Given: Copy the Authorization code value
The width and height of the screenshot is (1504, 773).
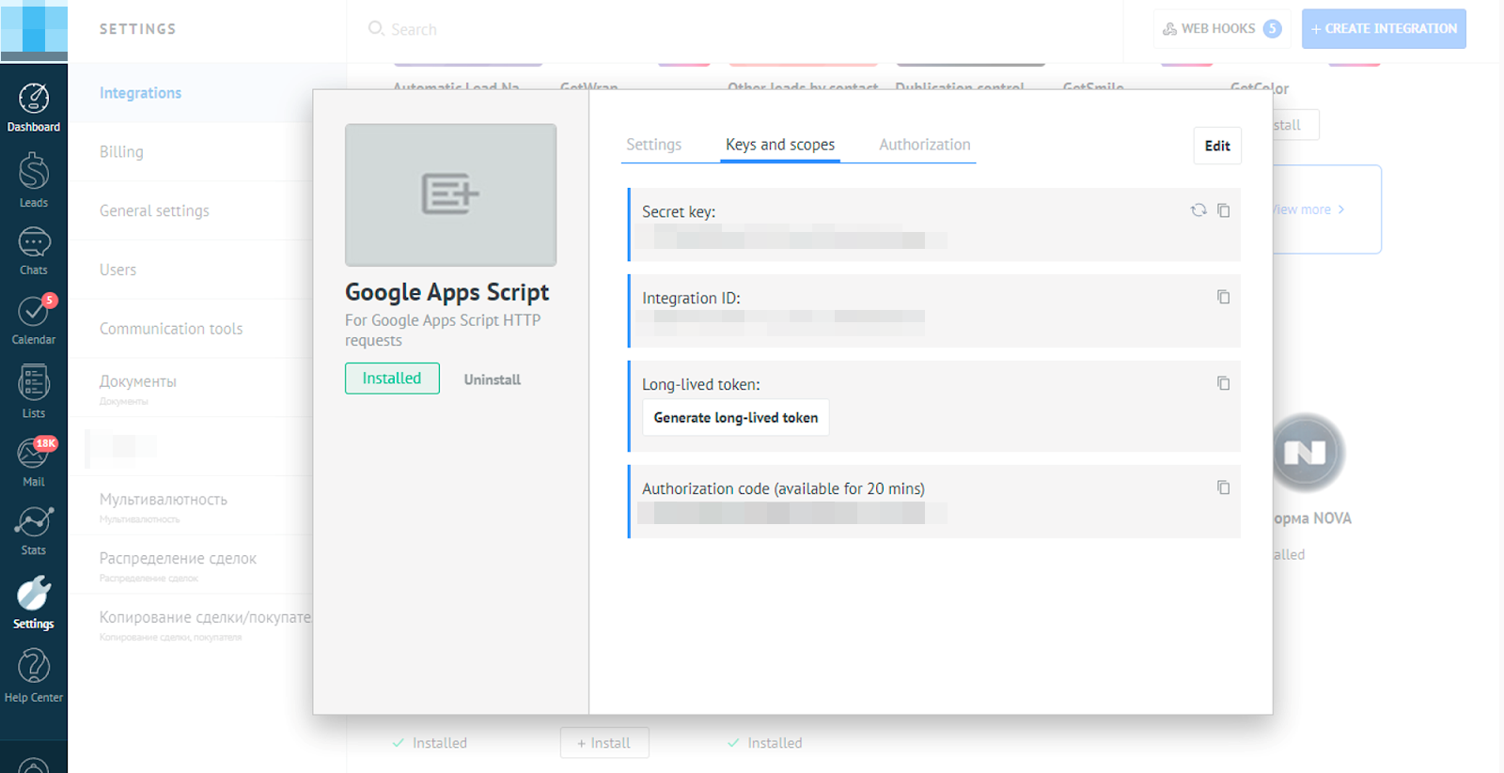Looking at the screenshot, I should pos(1223,487).
